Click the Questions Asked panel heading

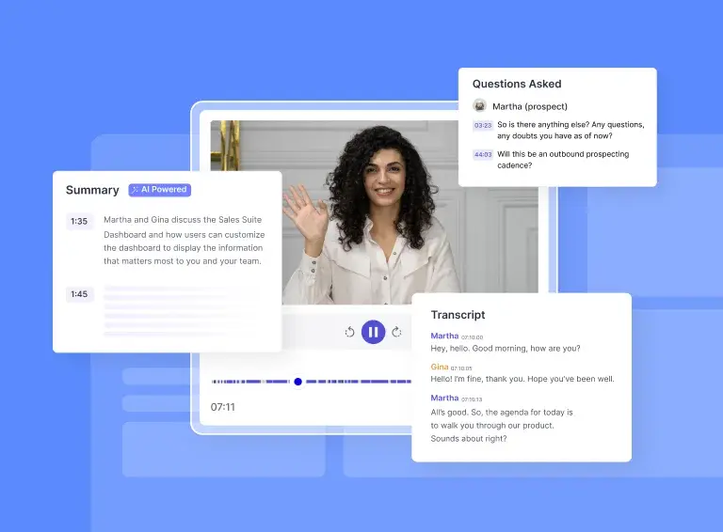pos(517,84)
